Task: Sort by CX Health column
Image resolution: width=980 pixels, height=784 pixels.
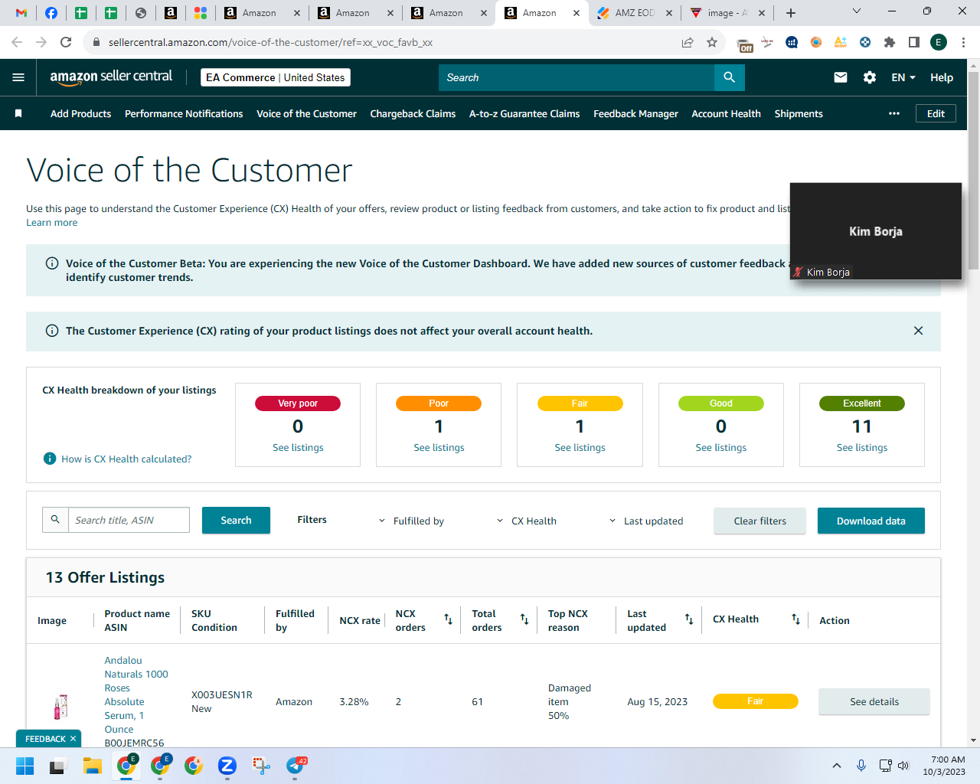Action: coord(795,619)
